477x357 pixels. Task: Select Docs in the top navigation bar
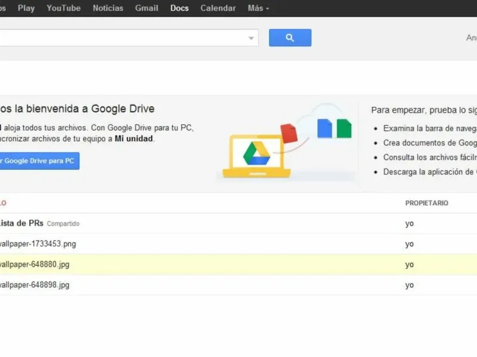179,8
